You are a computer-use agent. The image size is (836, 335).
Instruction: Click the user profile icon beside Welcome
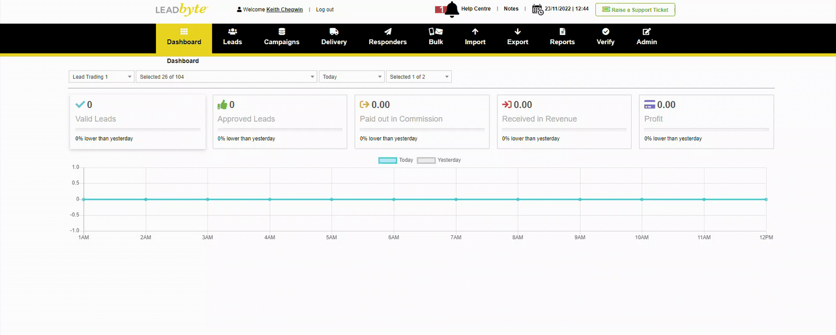(239, 9)
